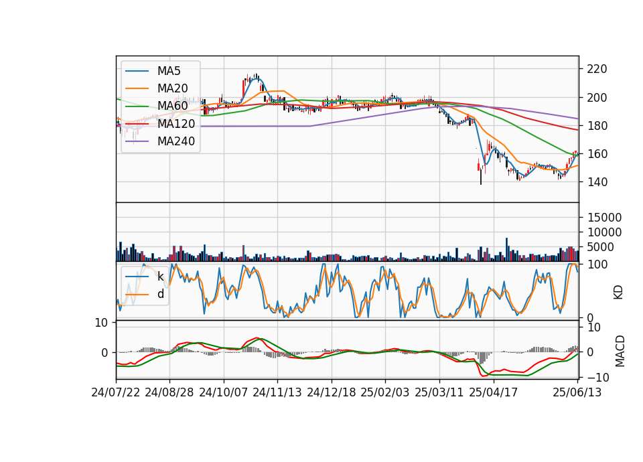Click the 160 price axis label
This screenshot has width=643, height=462.
pyautogui.click(x=597, y=154)
